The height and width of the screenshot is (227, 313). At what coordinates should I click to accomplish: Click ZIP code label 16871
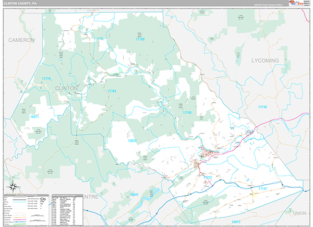34,116
